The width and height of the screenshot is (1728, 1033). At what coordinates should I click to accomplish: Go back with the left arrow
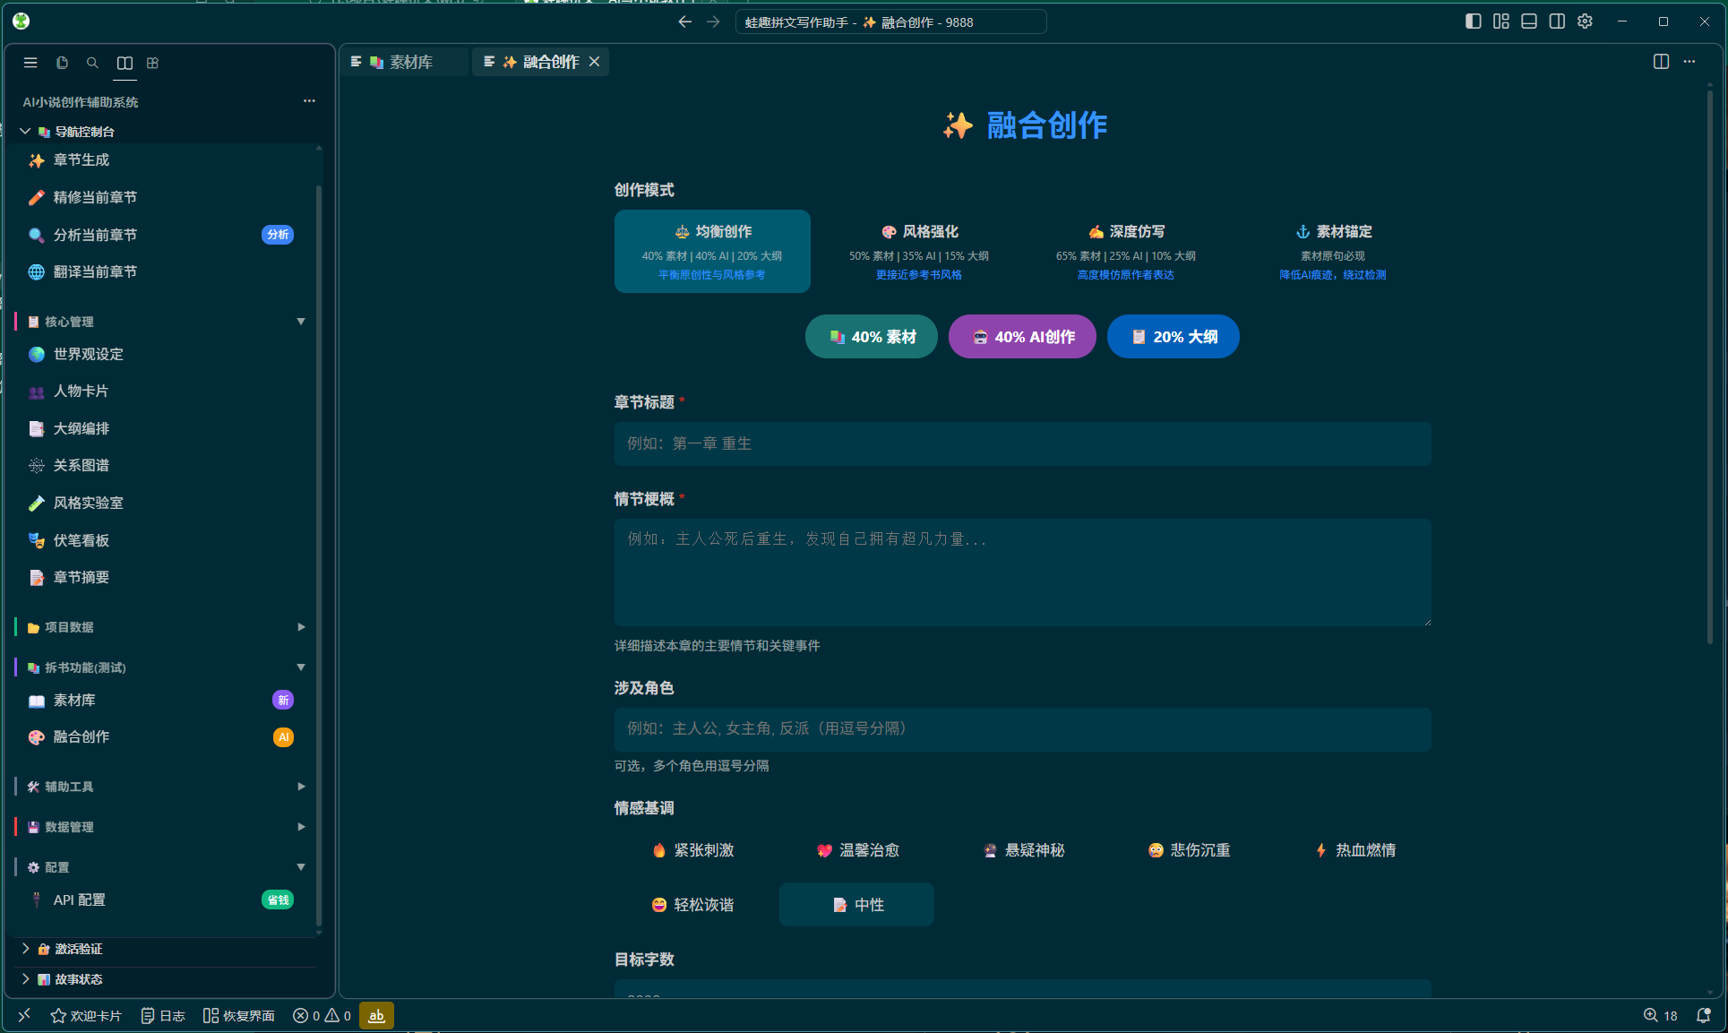[684, 22]
